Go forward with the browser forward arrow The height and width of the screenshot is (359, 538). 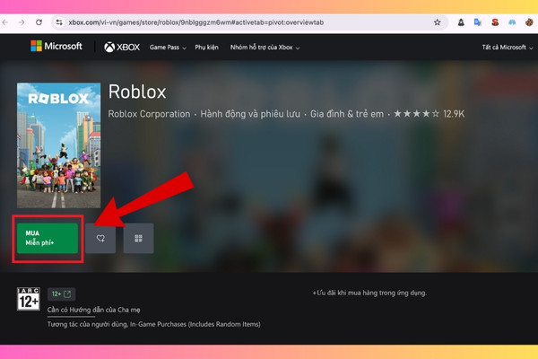pos(22,22)
